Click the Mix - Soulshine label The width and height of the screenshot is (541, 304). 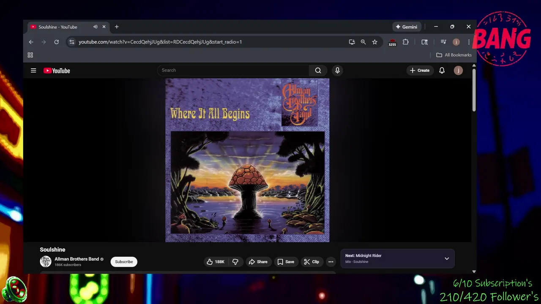point(357,262)
